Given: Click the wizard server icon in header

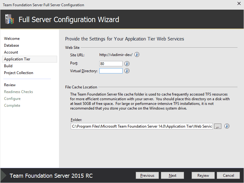Looking at the screenshot, I should [x=10, y=20].
